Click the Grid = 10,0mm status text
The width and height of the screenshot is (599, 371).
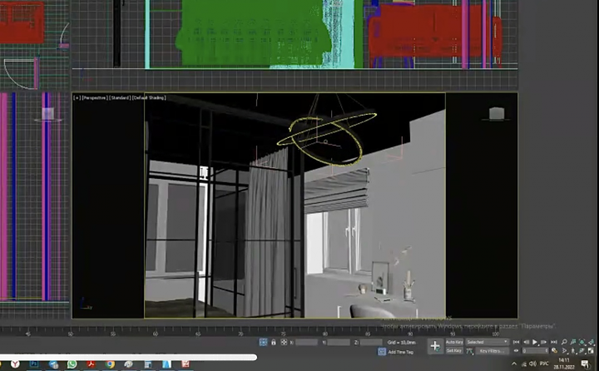point(402,343)
